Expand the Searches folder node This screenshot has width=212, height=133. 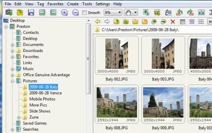12,129
